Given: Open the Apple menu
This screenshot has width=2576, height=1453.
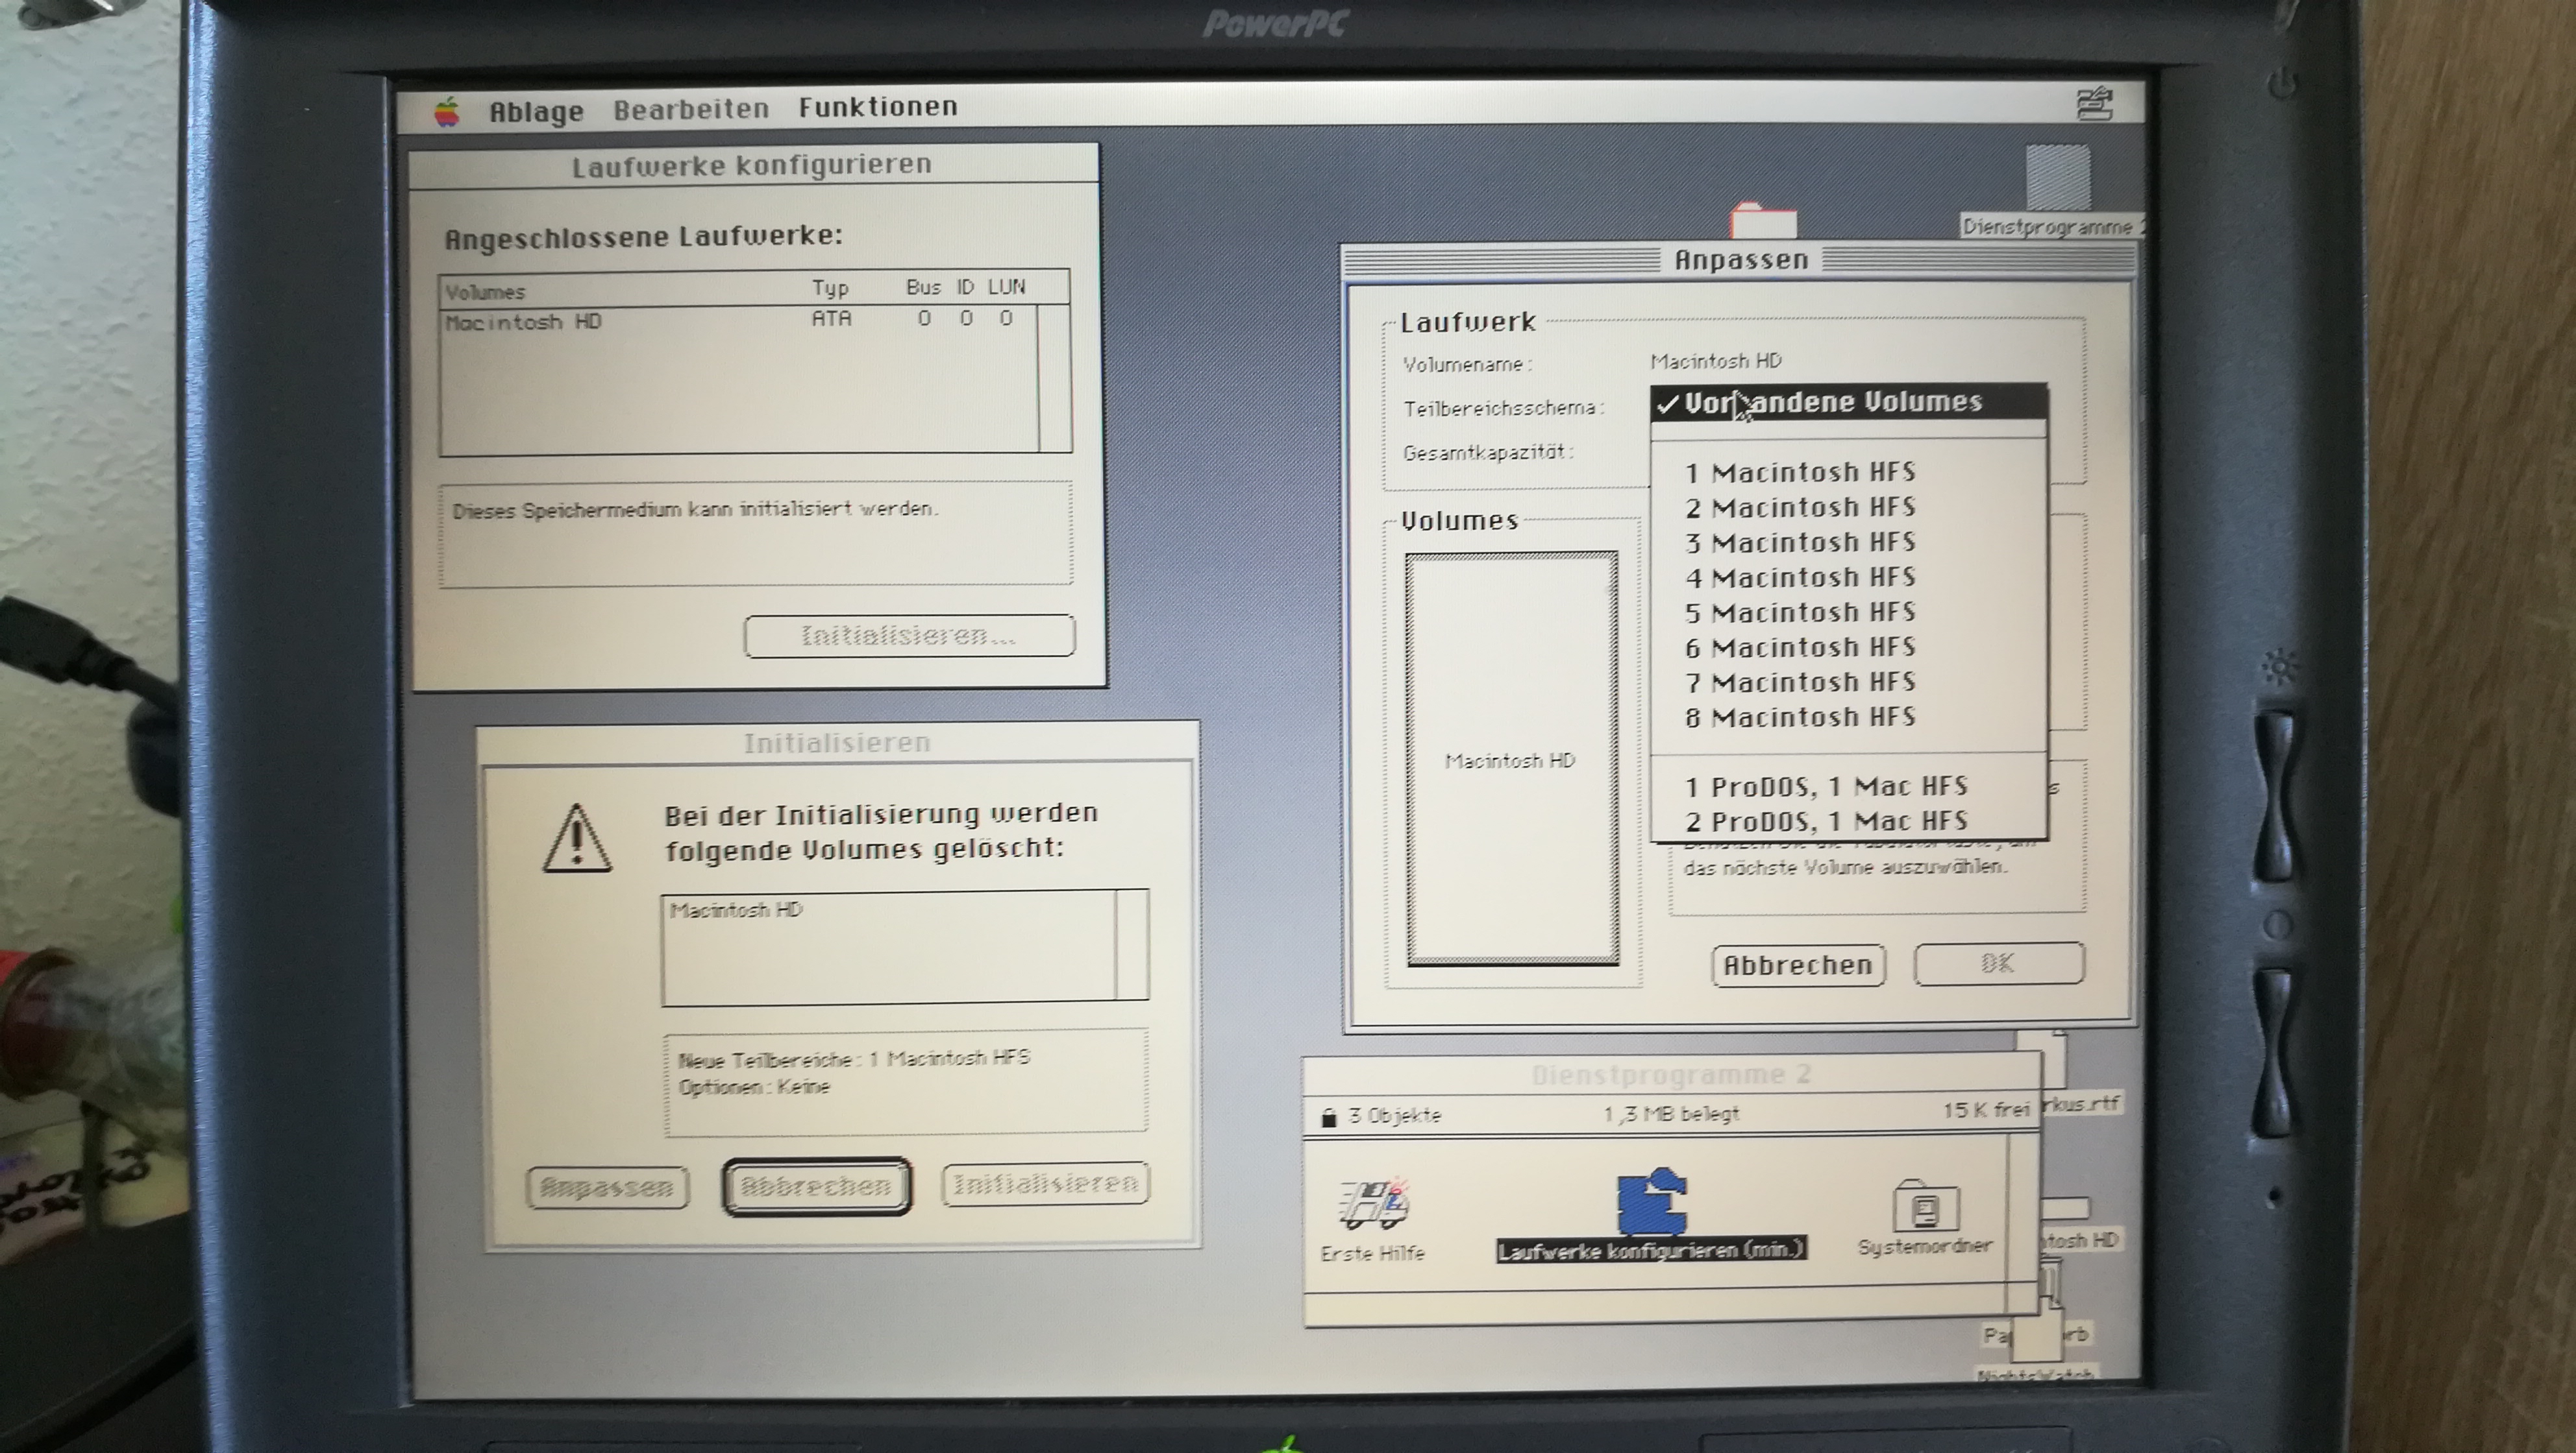Looking at the screenshot, I should [x=447, y=111].
